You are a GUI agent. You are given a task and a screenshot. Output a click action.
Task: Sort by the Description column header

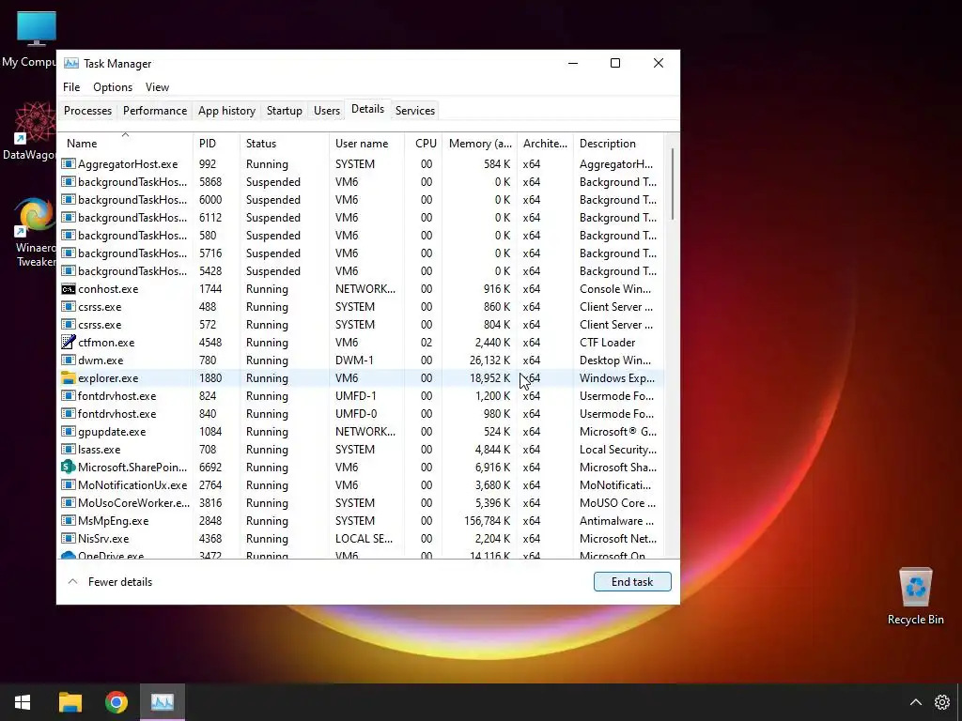tap(618, 143)
